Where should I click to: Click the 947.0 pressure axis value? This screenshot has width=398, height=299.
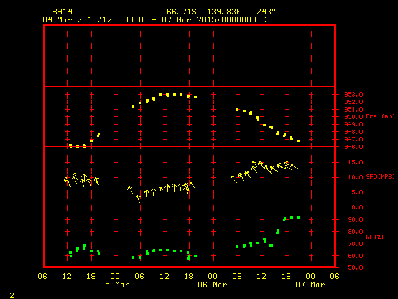pos(353,140)
